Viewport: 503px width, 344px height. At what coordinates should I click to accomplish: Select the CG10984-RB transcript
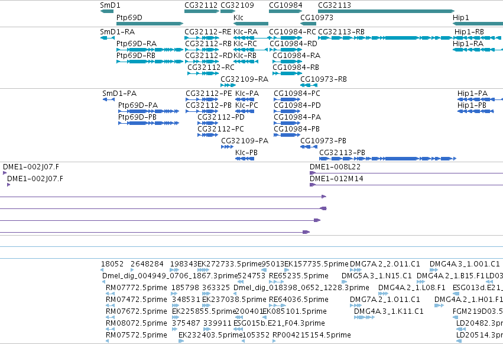287,73
